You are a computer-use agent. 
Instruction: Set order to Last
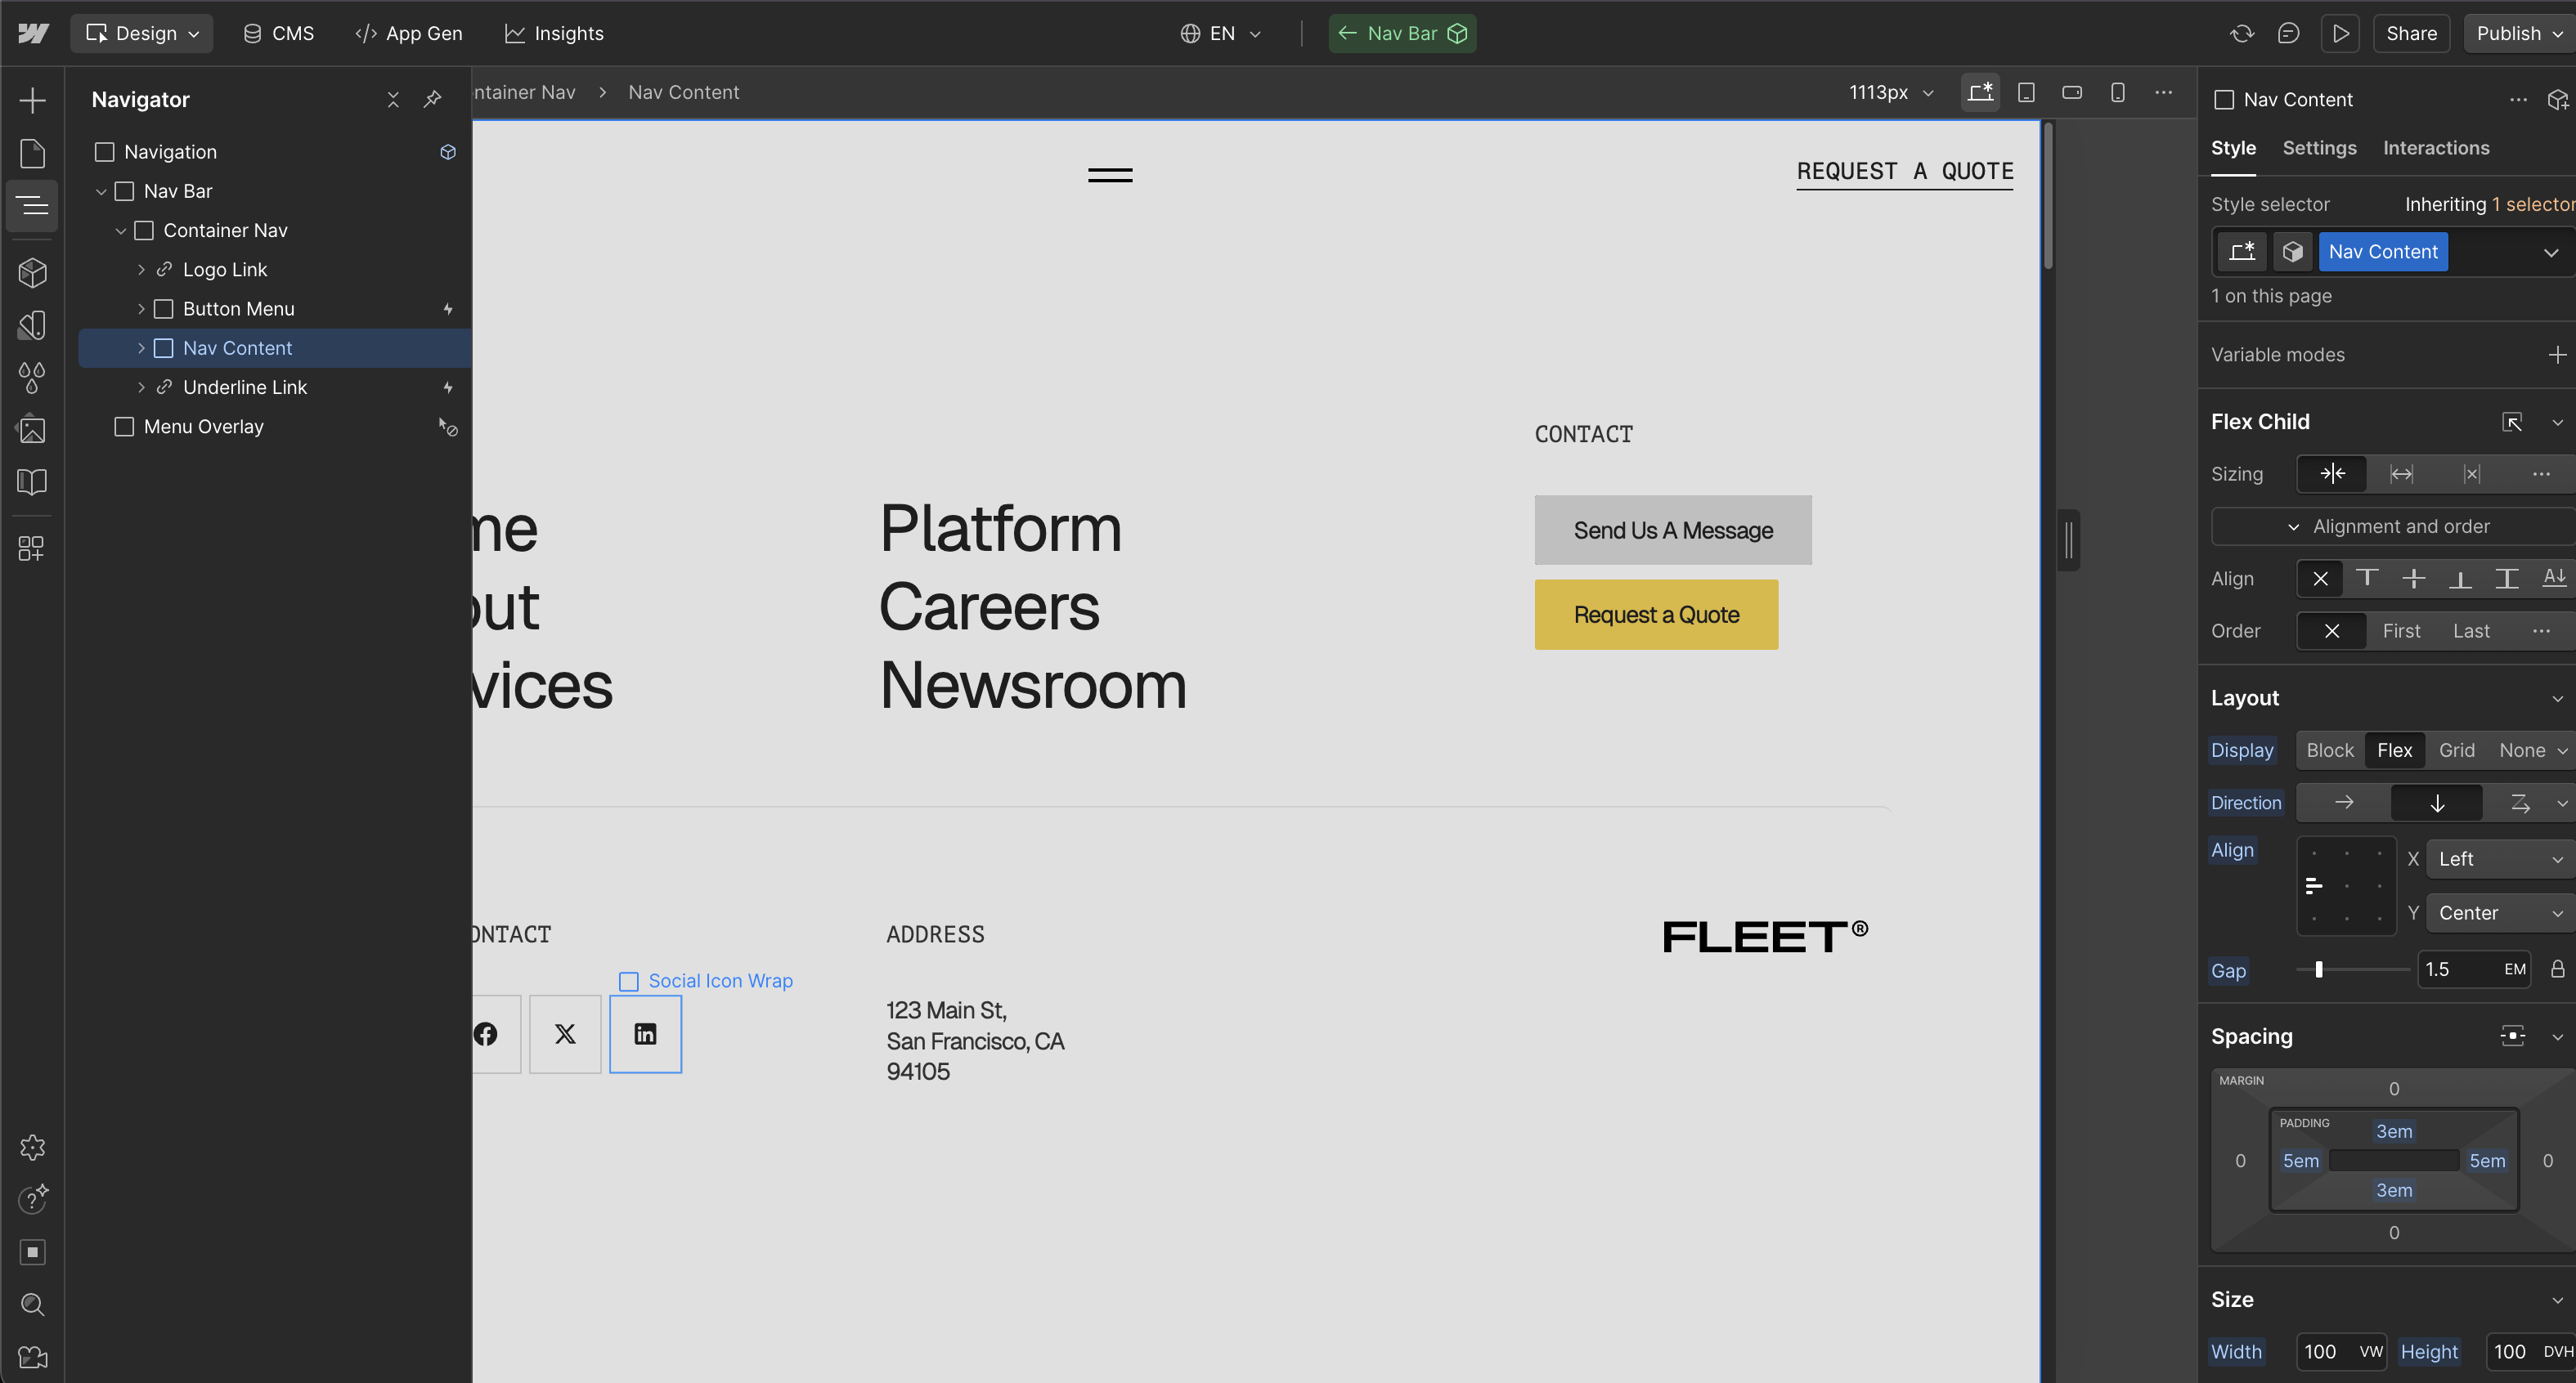[x=2471, y=632]
